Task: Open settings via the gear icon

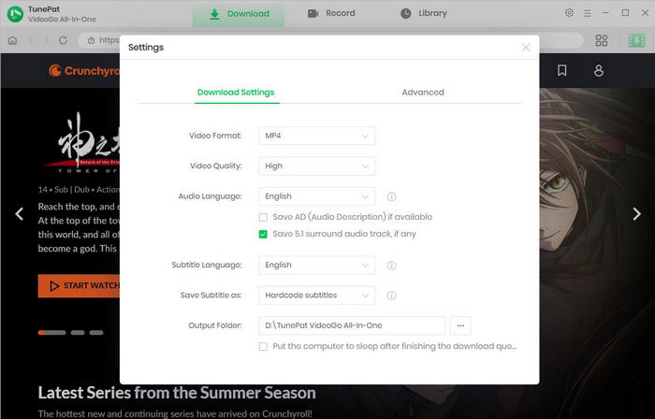Action: click(x=569, y=13)
